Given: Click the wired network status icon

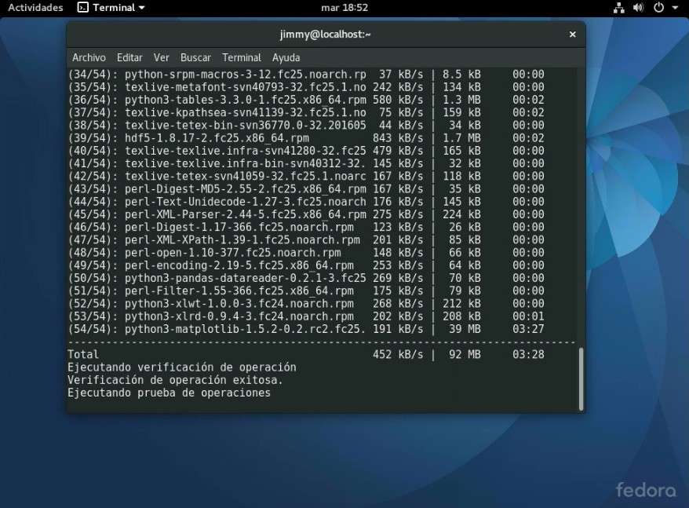Looking at the screenshot, I should pos(618,8).
